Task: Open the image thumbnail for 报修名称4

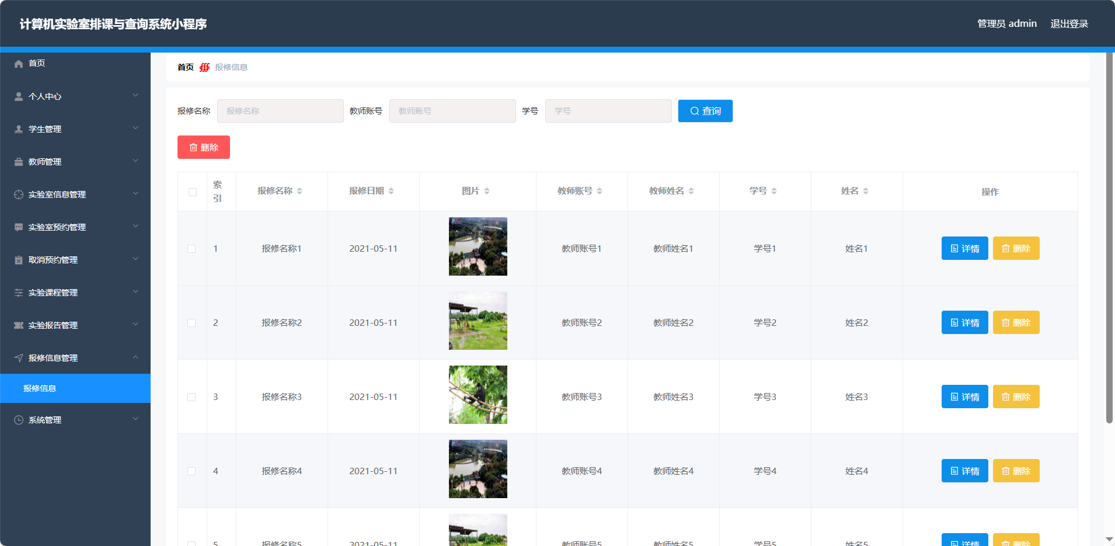Action: 478,469
